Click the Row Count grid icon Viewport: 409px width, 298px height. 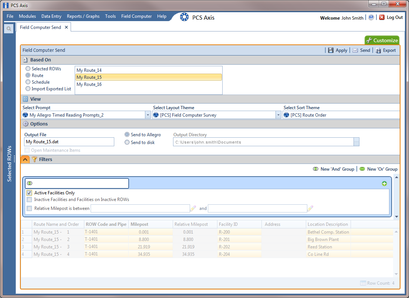pos(363,283)
